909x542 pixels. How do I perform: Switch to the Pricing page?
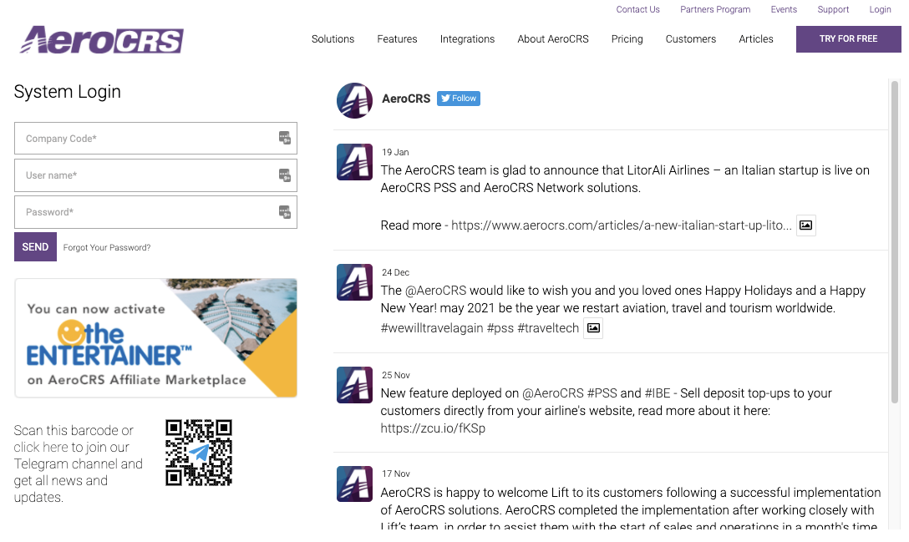627,39
